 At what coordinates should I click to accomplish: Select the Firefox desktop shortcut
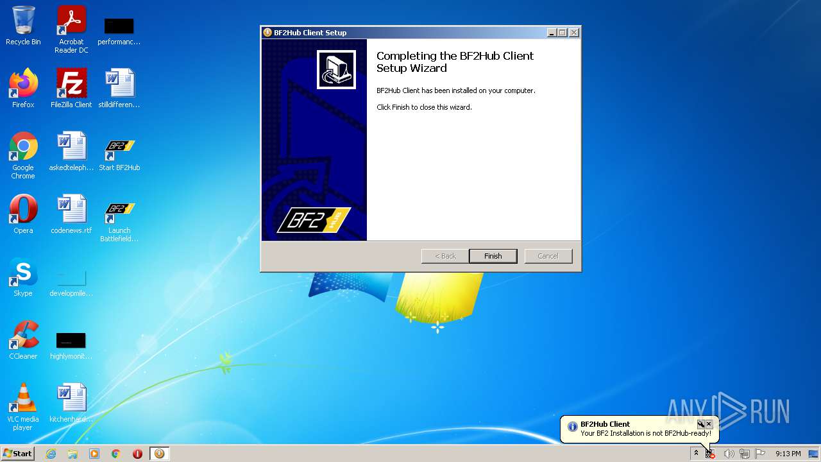click(23, 89)
